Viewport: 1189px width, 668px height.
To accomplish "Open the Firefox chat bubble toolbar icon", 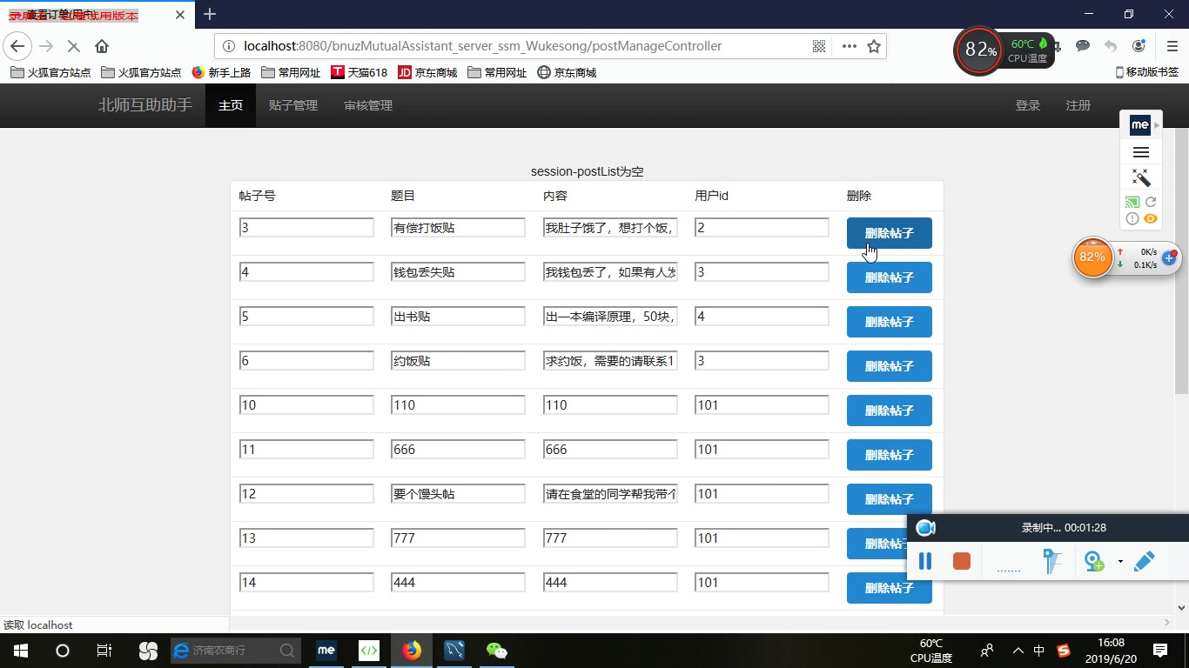I will click(1083, 46).
